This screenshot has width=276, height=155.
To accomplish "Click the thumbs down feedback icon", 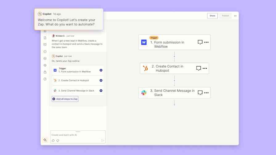I will [x=58, y=141].
